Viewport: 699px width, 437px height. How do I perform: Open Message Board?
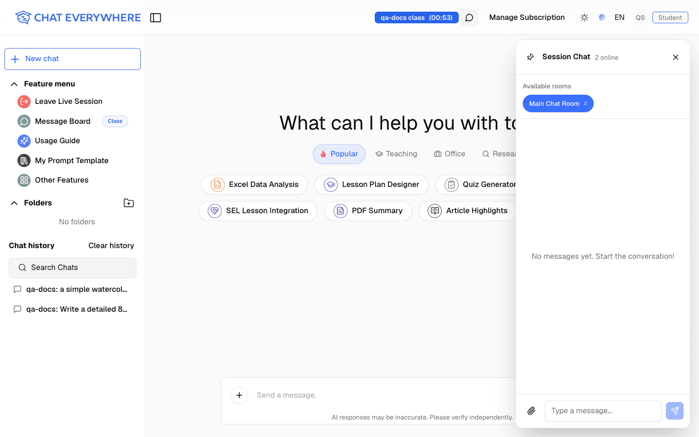pyautogui.click(x=63, y=121)
